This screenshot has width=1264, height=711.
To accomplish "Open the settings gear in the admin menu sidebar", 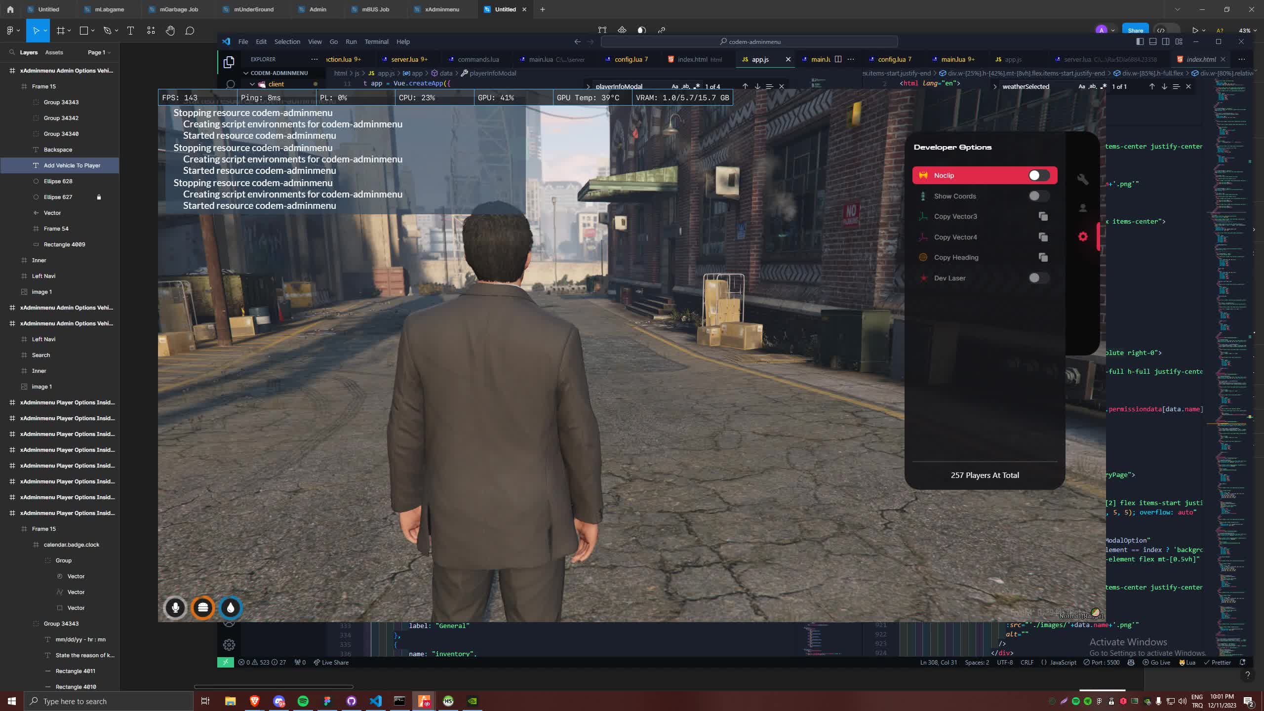I will [x=1082, y=237].
